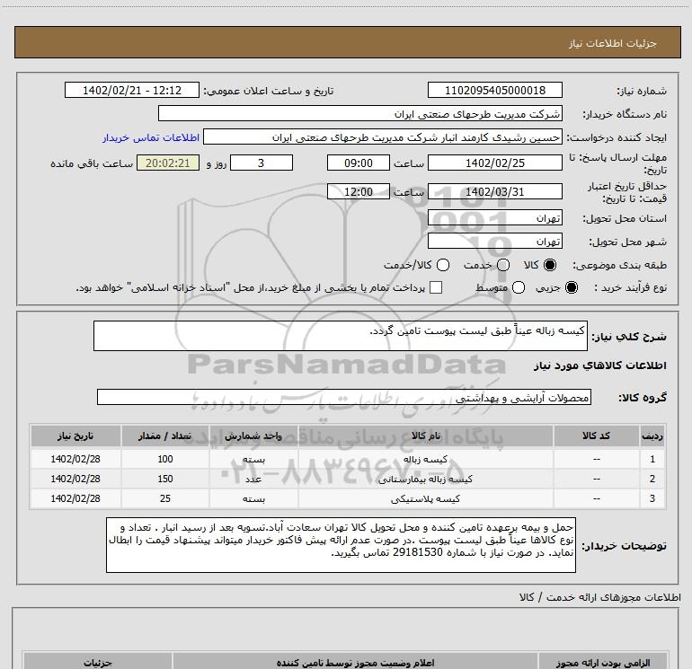Click quantity 100 in the table
Viewport: 692px width, 669px height.
point(165,459)
